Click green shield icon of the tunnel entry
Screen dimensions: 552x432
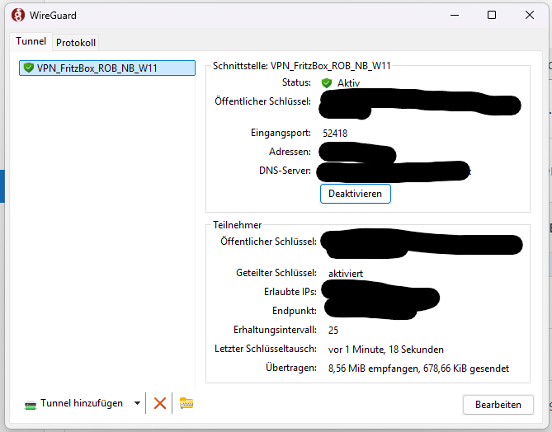click(29, 68)
